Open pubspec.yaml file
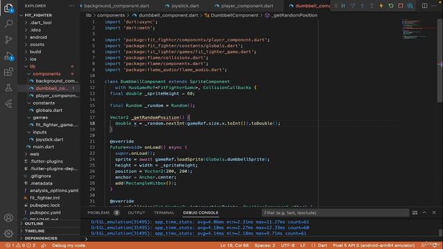Screen dimensions: 443x249 pyautogui.click(x=45, y=212)
